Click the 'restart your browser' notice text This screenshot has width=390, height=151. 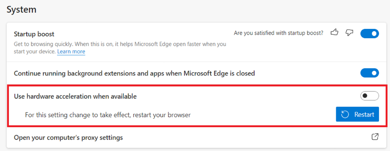click(108, 115)
